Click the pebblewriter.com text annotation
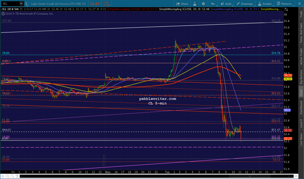 pyautogui.click(x=158, y=99)
